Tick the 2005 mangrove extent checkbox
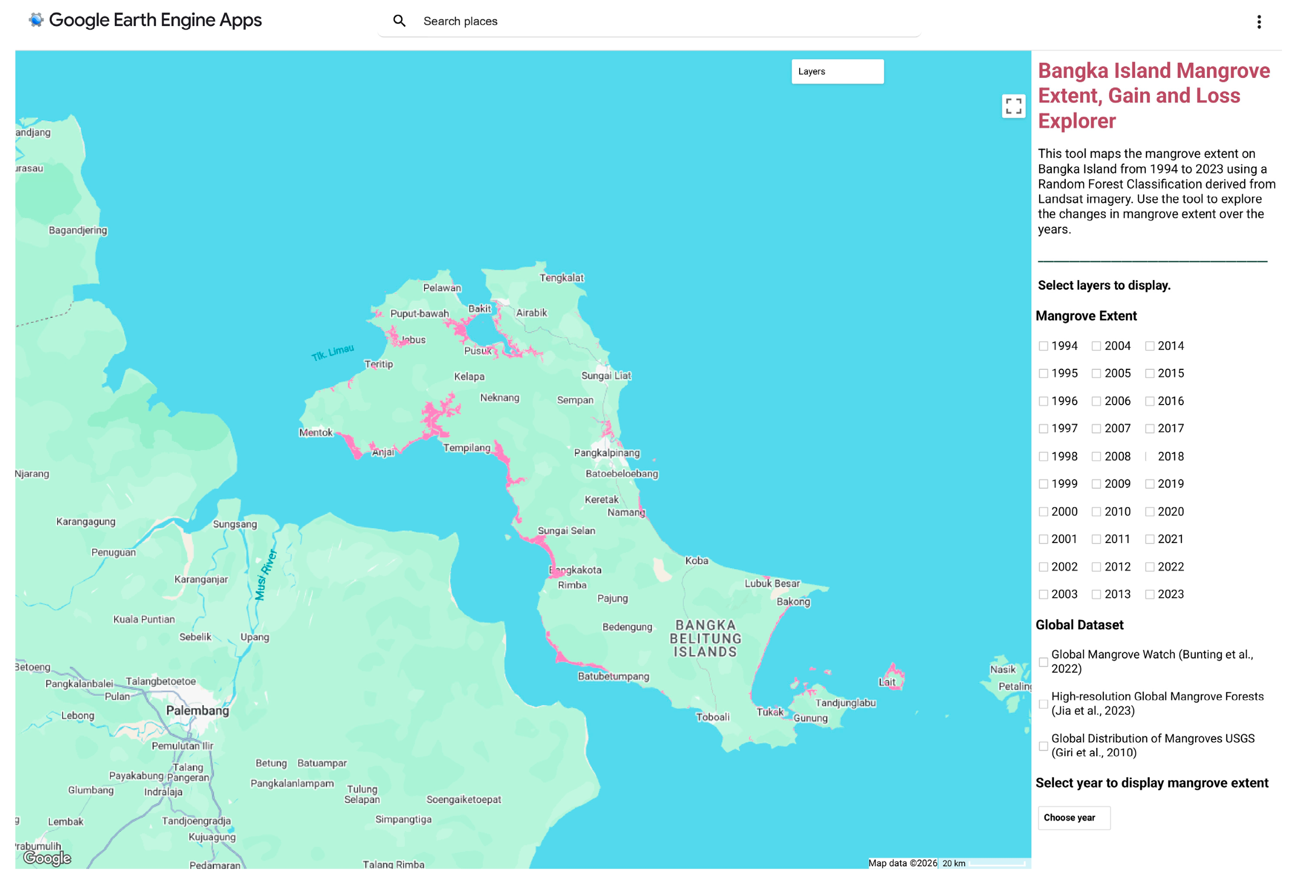This screenshot has height=884, width=1294. [1096, 373]
